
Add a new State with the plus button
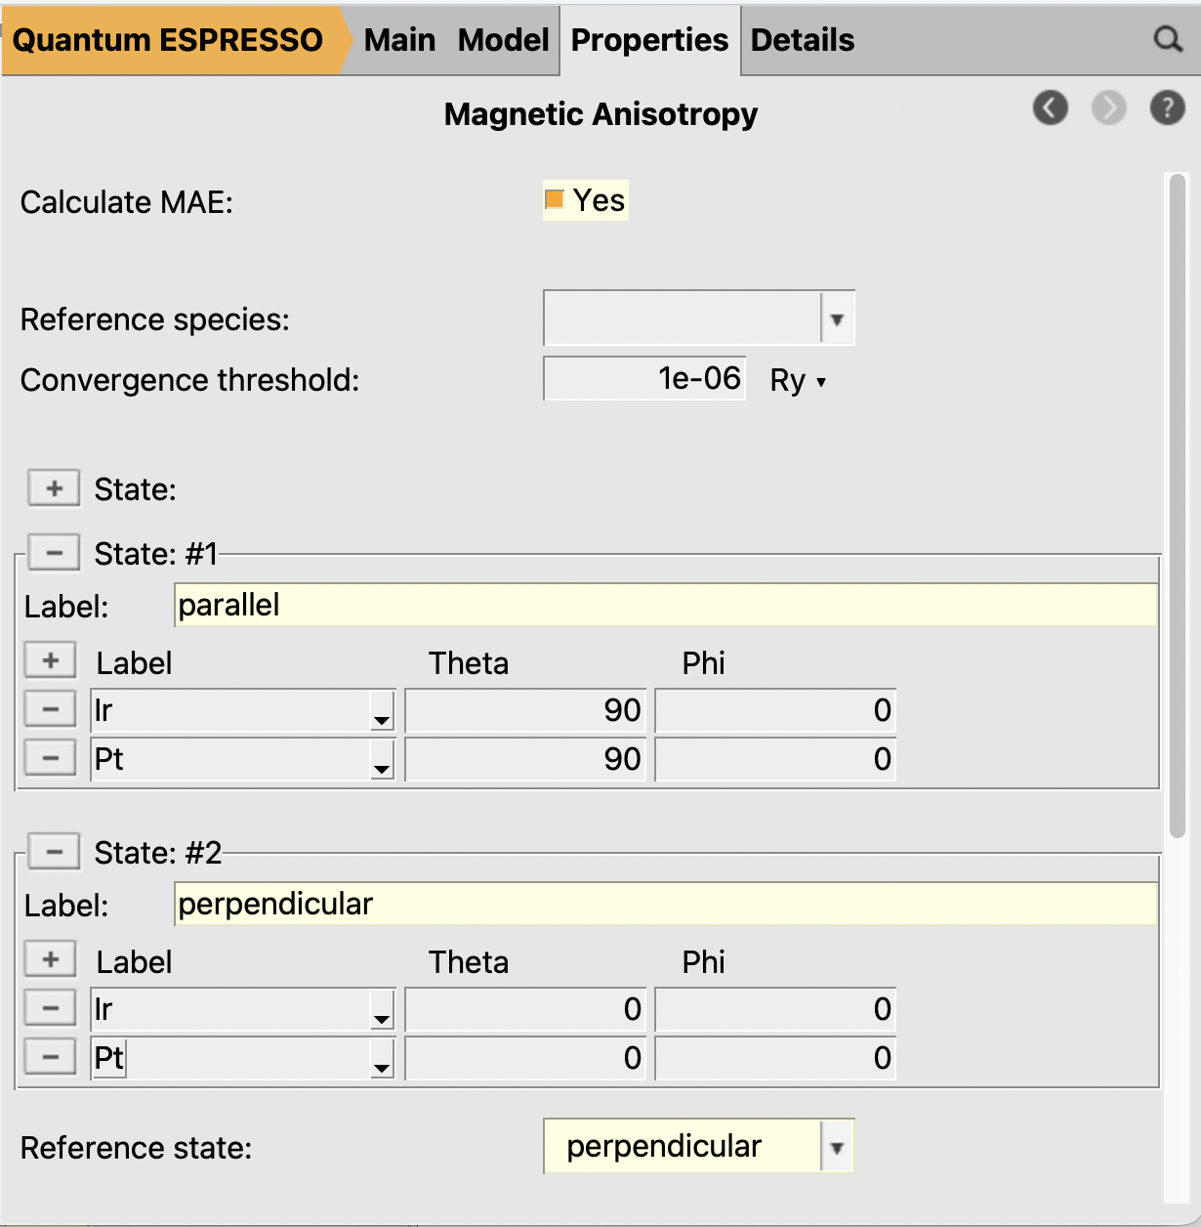54,488
